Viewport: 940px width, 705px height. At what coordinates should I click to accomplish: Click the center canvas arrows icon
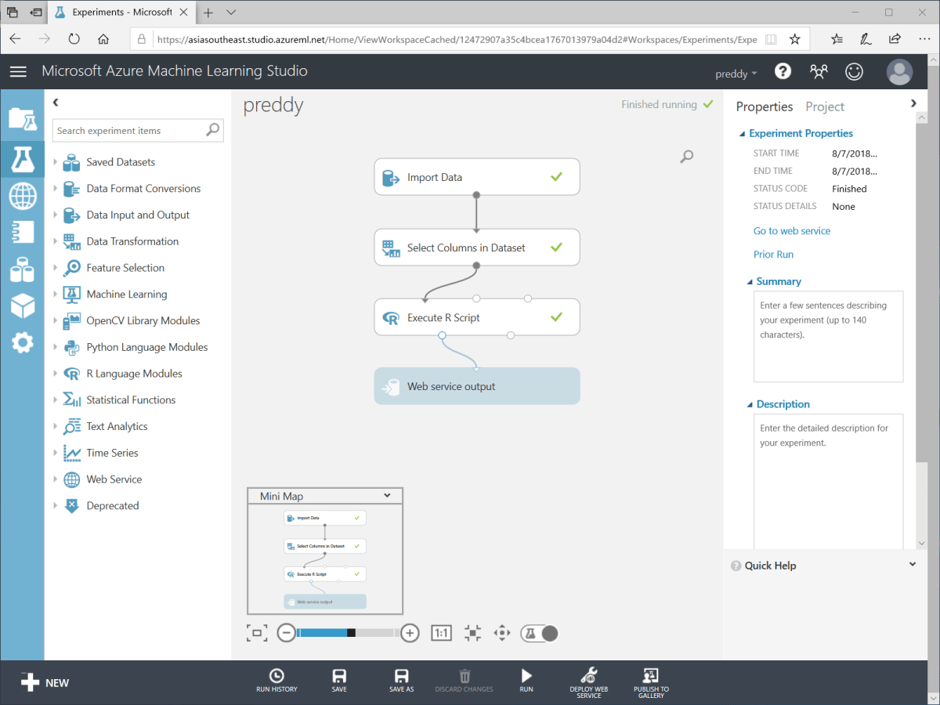coord(472,633)
